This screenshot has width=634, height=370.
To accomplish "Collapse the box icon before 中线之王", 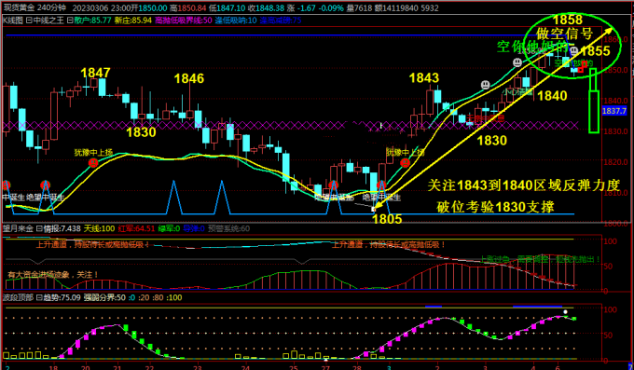I will coord(29,21).
